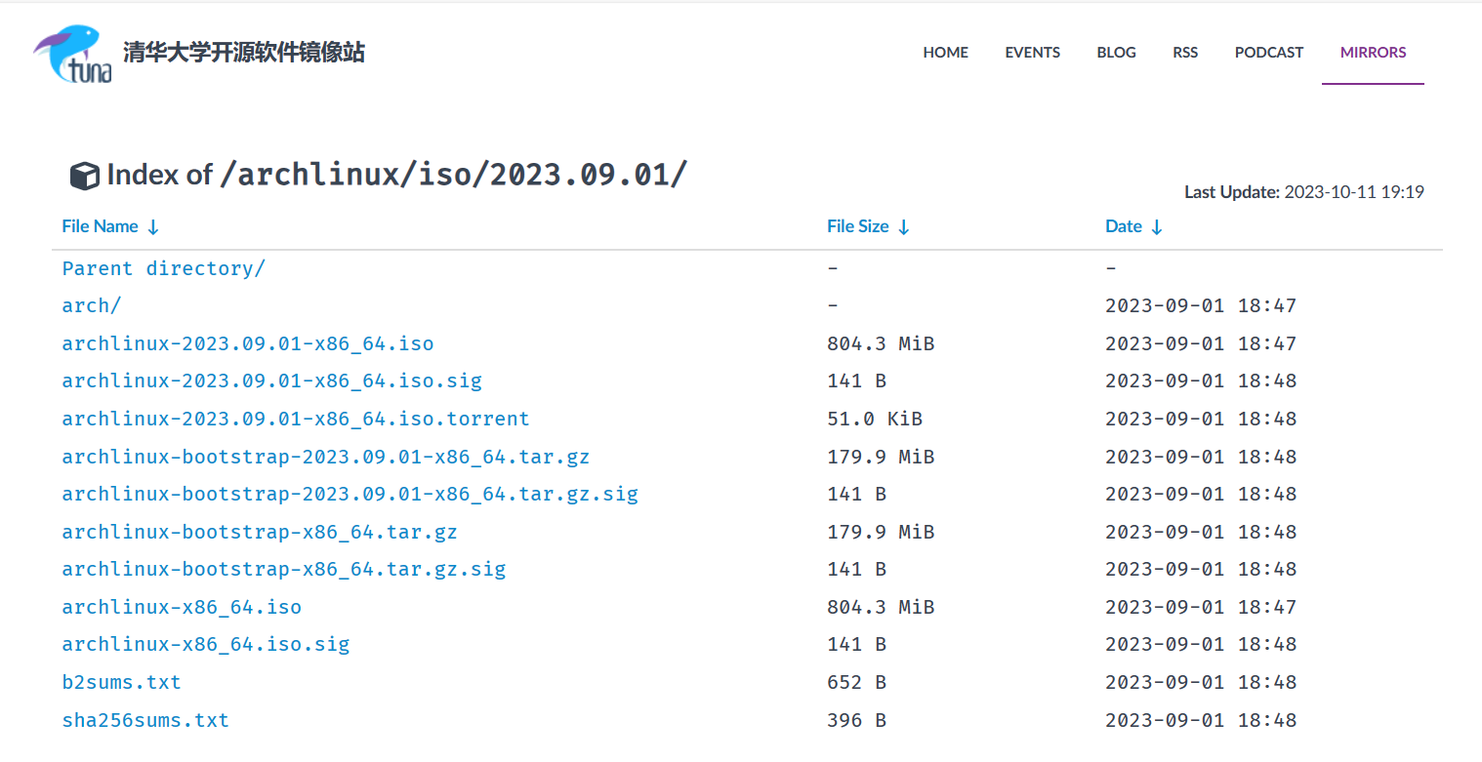Click the 清华大学开源软件镜像站 site title
This screenshot has width=1482, height=762.
point(244,53)
